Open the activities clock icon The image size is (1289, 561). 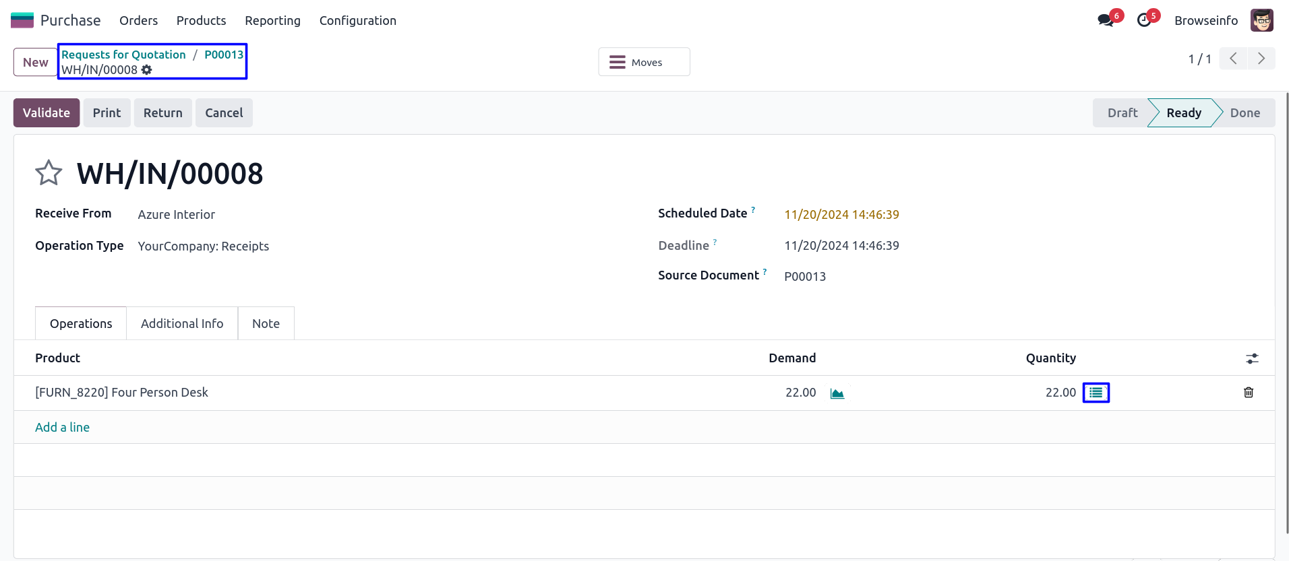pos(1144,20)
